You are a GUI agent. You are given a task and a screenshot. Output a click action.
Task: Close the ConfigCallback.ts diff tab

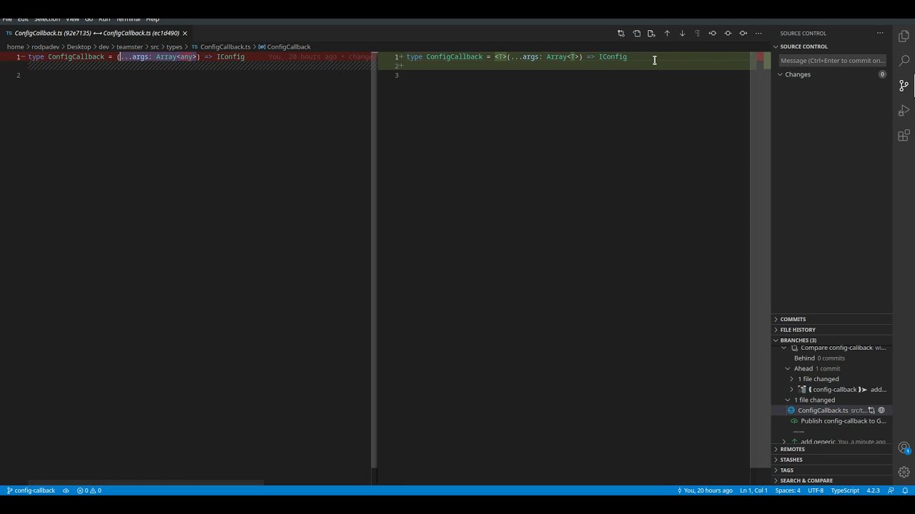tap(184, 34)
